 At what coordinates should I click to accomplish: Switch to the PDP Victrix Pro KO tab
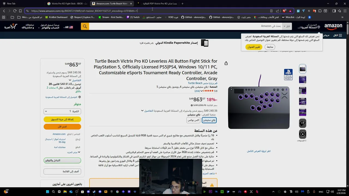(x=157, y=4)
